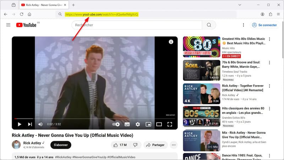This screenshot has width=284, height=160.
Task: Open the Greatest Hits 80s Oldies Music title
Action: [x=244, y=41]
